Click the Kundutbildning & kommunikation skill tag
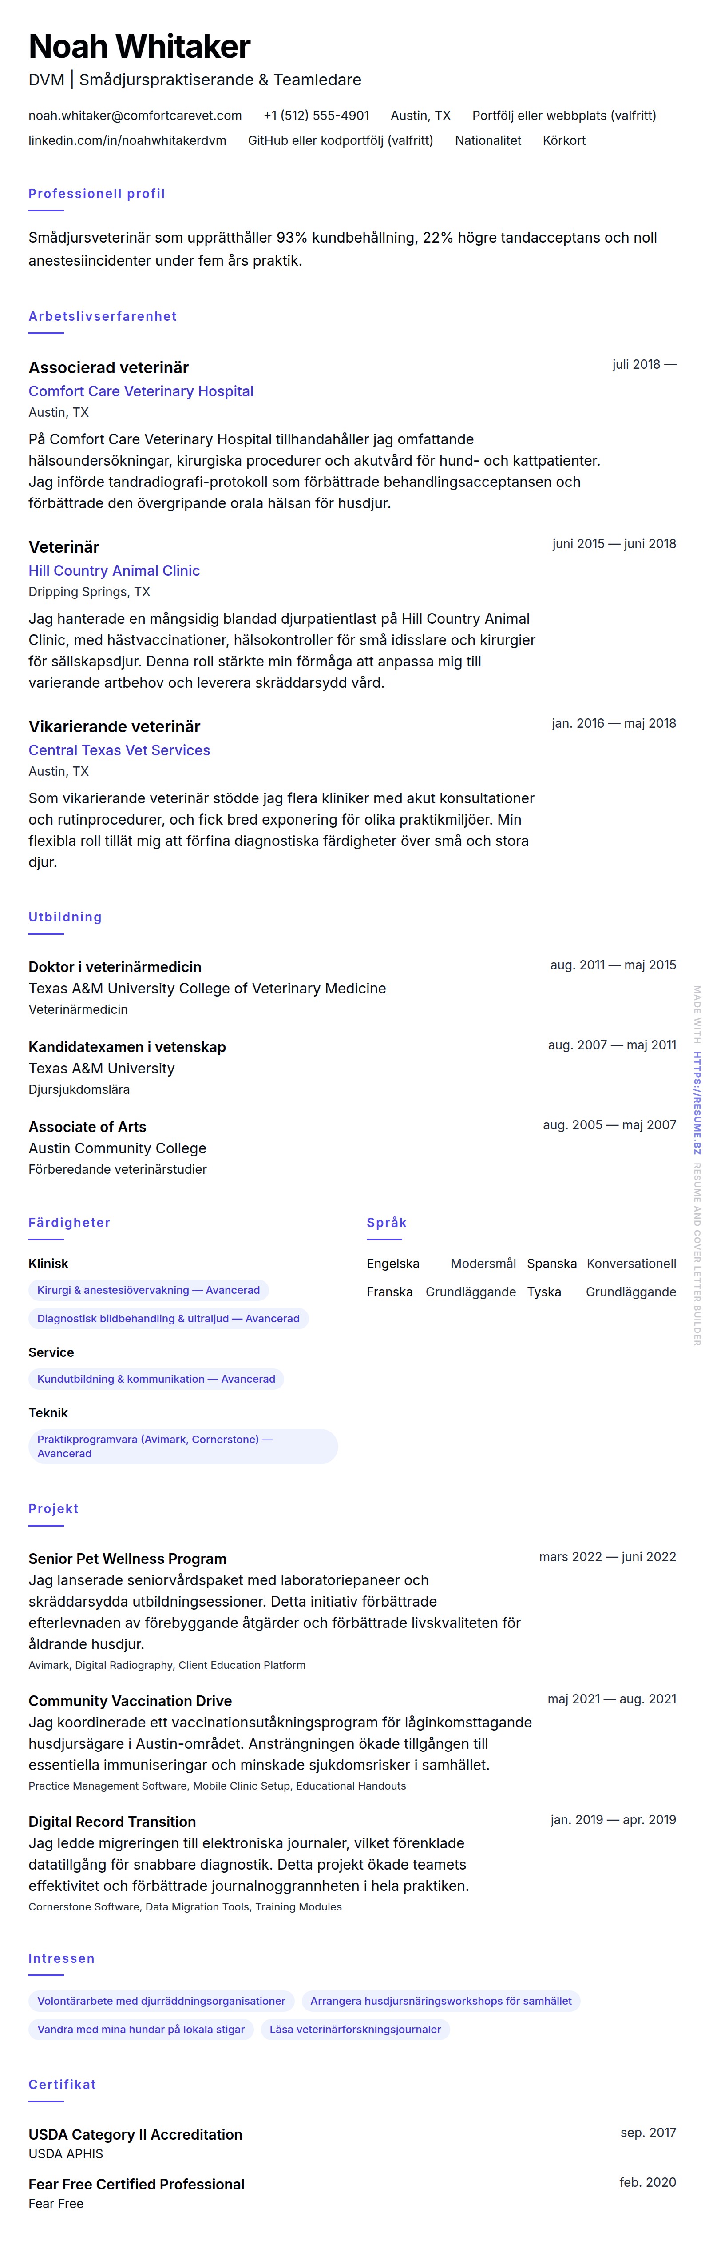Screen dimensions: 705x2241 [x=155, y=1379]
